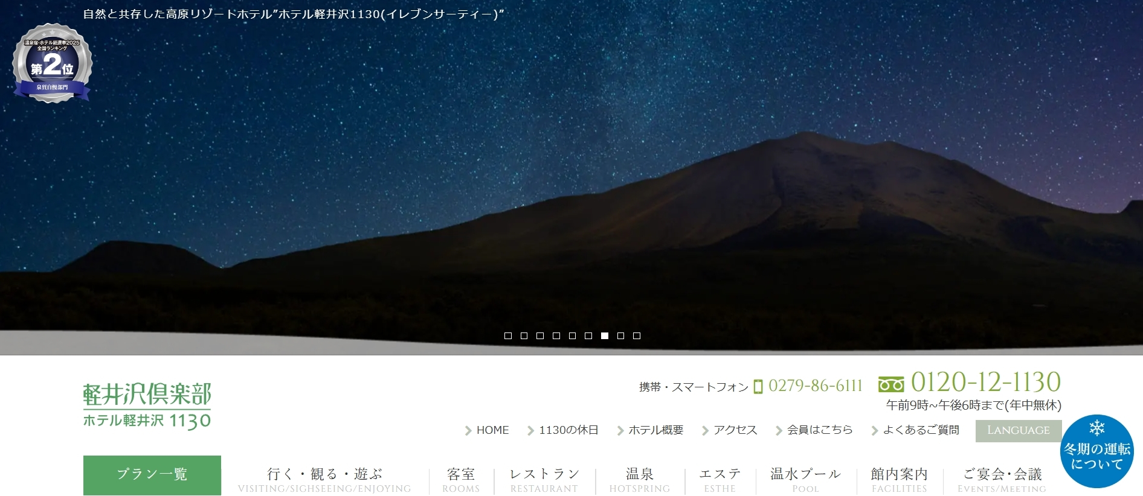Click the green free-dial phone icon

click(x=891, y=384)
